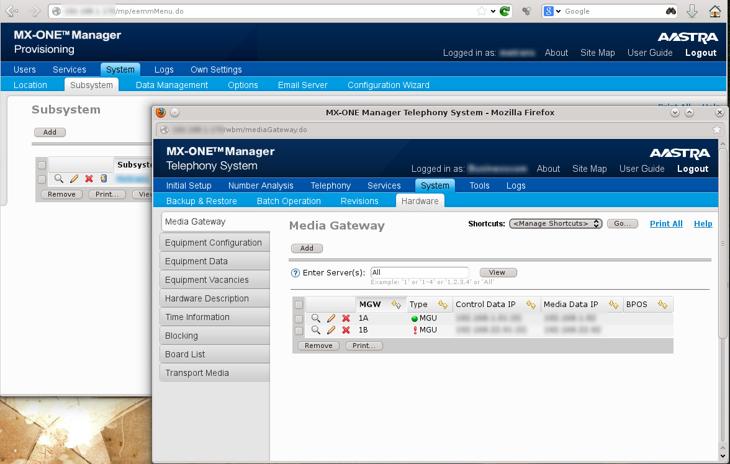Click the help question mark beside Enter Server(s)
730x464 pixels.
[x=295, y=273]
